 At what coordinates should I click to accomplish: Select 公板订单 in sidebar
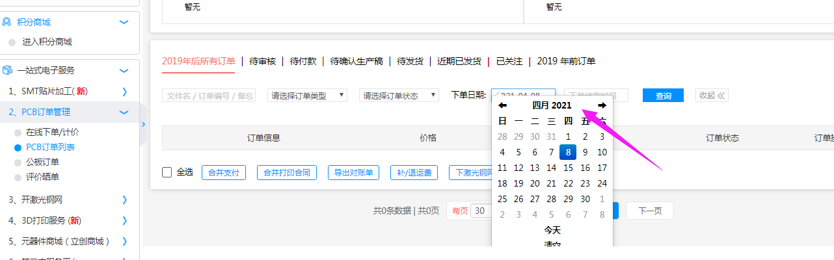tap(42, 162)
